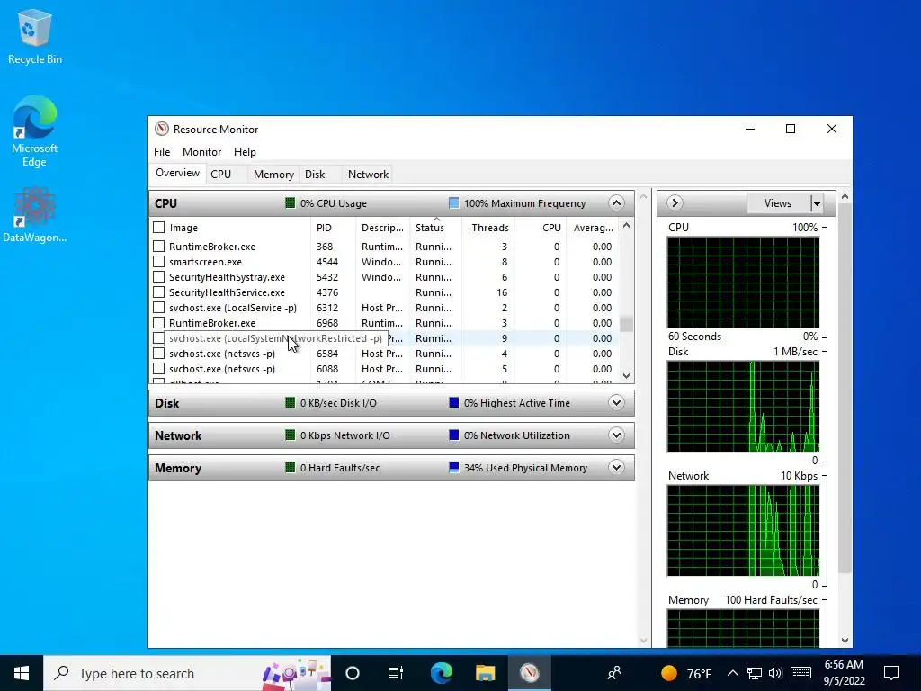Click the touch keyboard tray icon
The image size is (921, 691).
point(800,673)
